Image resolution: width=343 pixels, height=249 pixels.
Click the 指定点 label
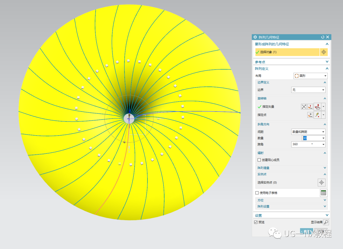[x=262, y=115]
